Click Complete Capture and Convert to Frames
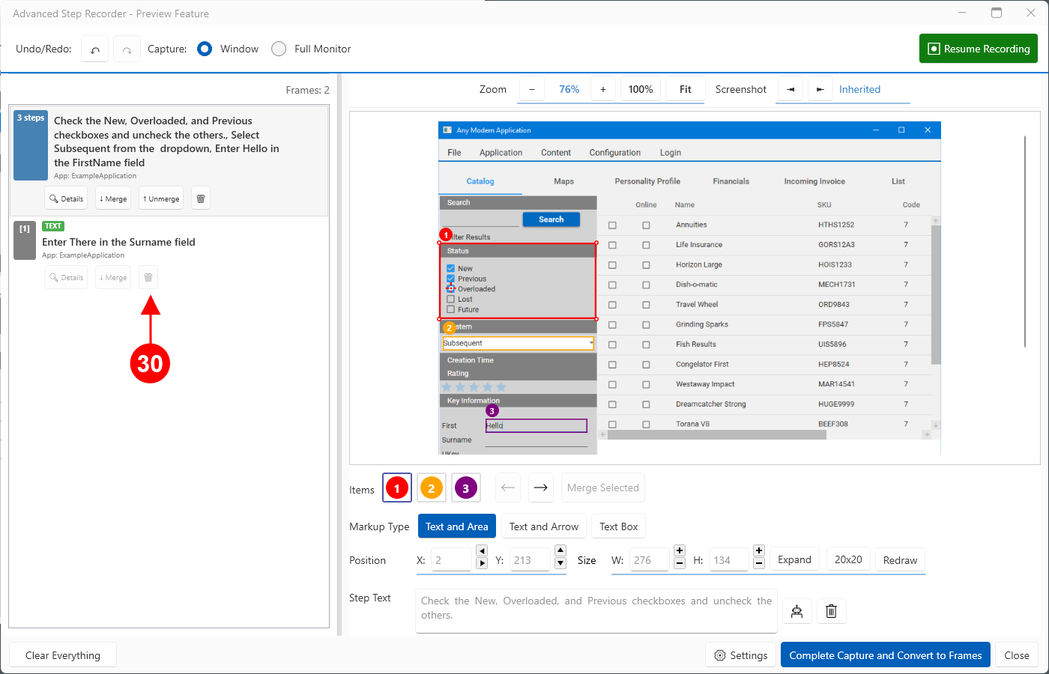Screen dimensions: 1049x674 (x=885, y=655)
